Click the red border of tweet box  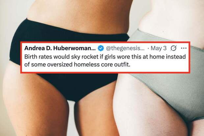(x=105, y=42)
